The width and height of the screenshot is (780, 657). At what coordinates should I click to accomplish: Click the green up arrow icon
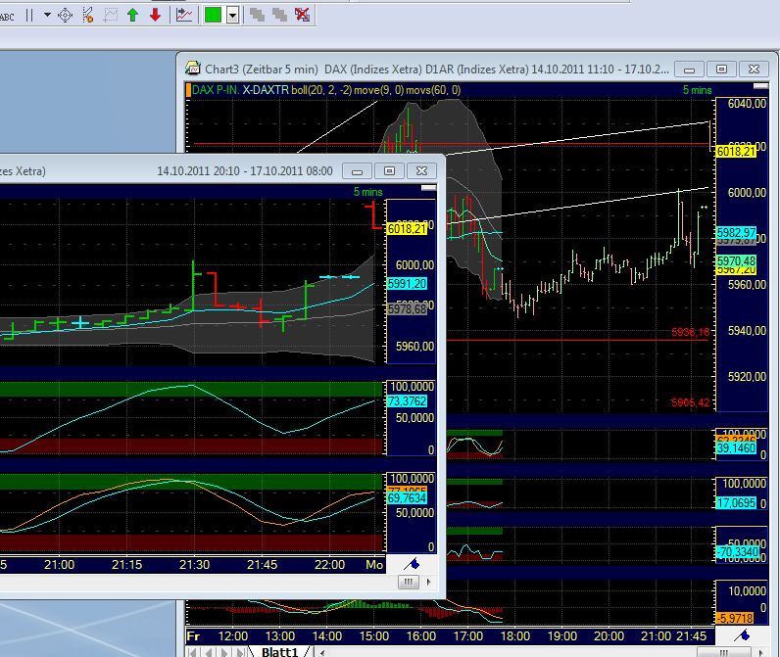[x=133, y=15]
